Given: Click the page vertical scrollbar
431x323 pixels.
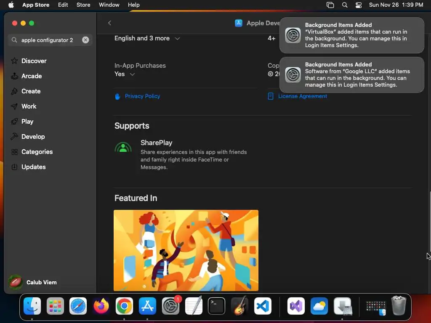Looking at the screenshot, I should coord(429,217).
